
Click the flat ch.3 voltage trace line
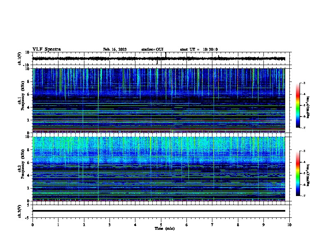coord(158,211)
